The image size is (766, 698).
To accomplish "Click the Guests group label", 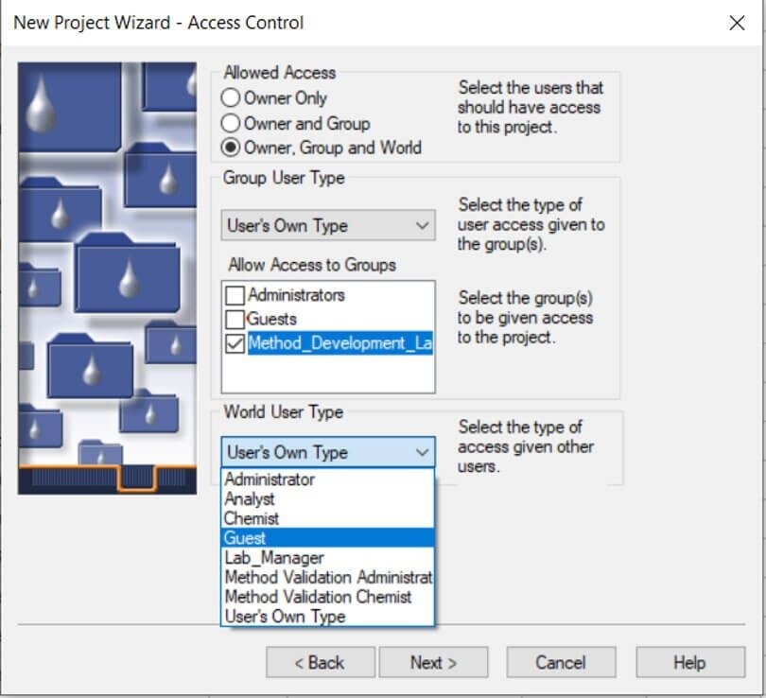I will pyautogui.click(x=272, y=319).
